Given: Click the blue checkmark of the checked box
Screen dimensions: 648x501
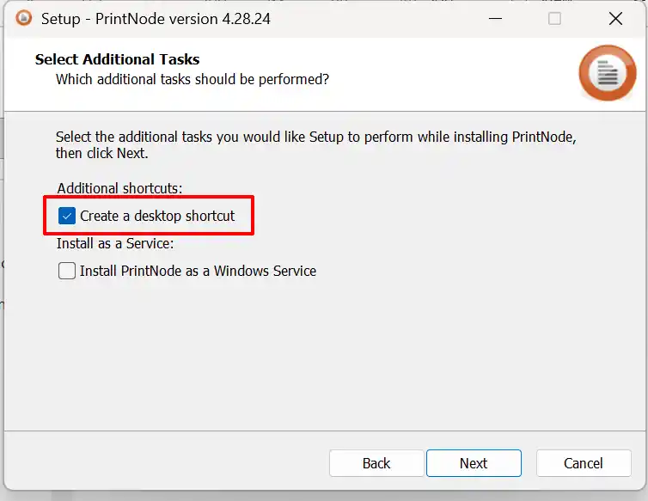Looking at the screenshot, I should [67, 216].
